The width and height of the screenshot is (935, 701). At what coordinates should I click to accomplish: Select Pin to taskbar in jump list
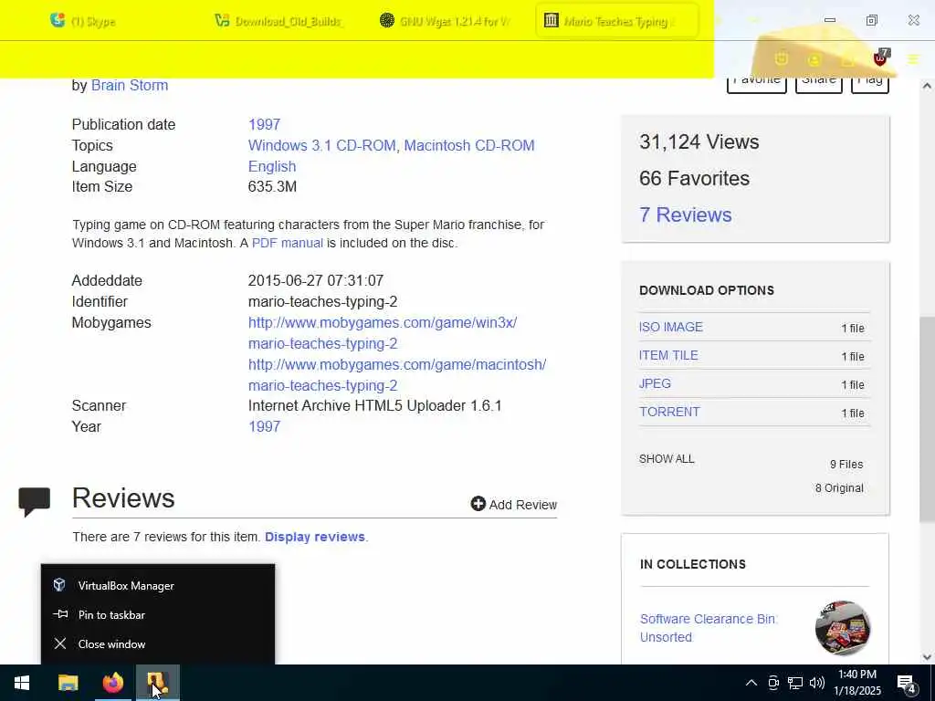(x=157, y=614)
